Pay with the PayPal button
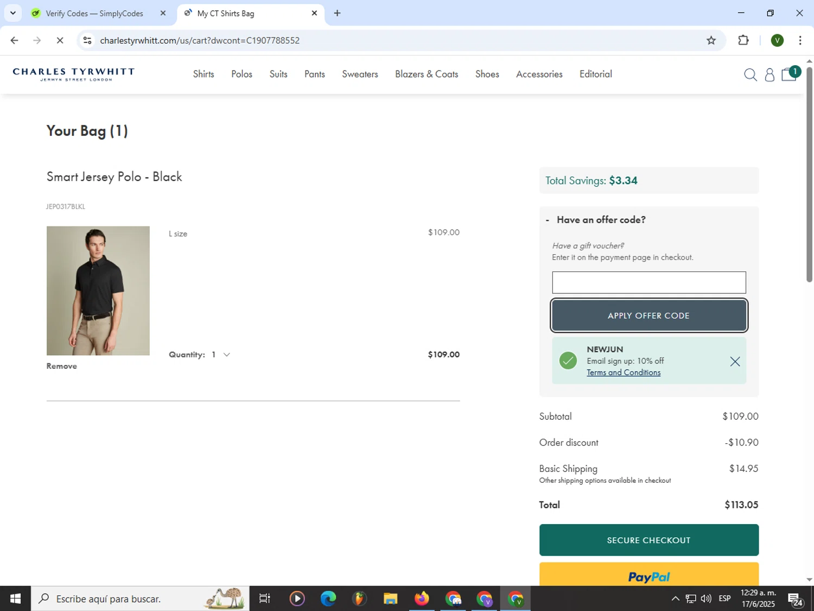 [x=648, y=575]
